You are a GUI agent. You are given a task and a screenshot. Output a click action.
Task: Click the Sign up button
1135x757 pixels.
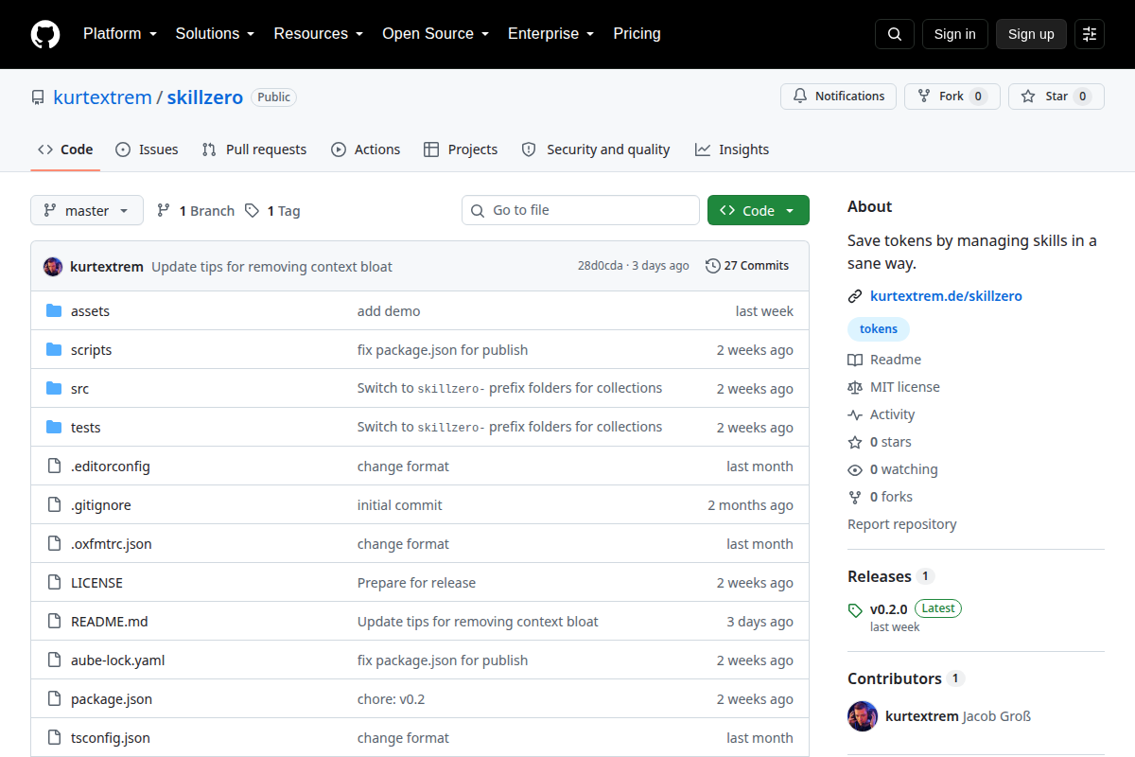(1031, 34)
